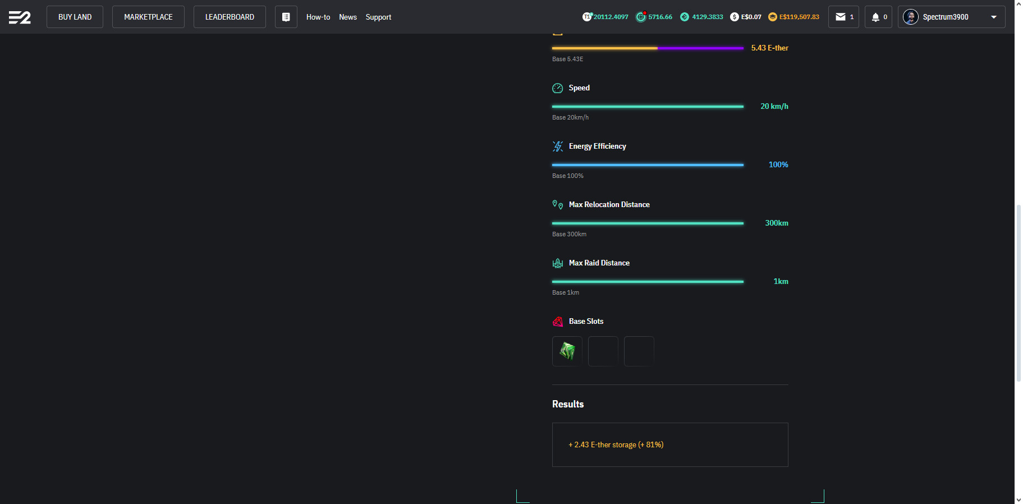Image resolution: width=1023 pixels, height=504 pixels.
Task: Click the Base 100% label
Action: [x=568, y=176]
